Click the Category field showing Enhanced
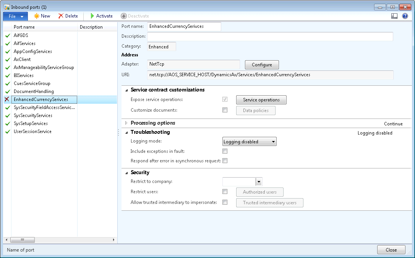Image resolution: width=415 pixels, height=258 pixels. pyautogui.click(x=161, y=47)
